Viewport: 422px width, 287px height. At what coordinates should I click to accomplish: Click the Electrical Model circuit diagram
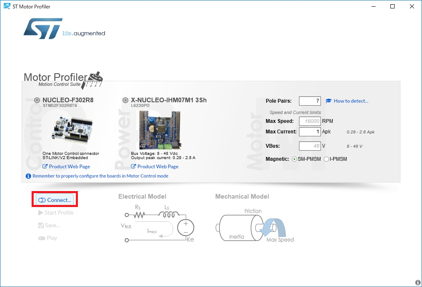tap(157, 224)
